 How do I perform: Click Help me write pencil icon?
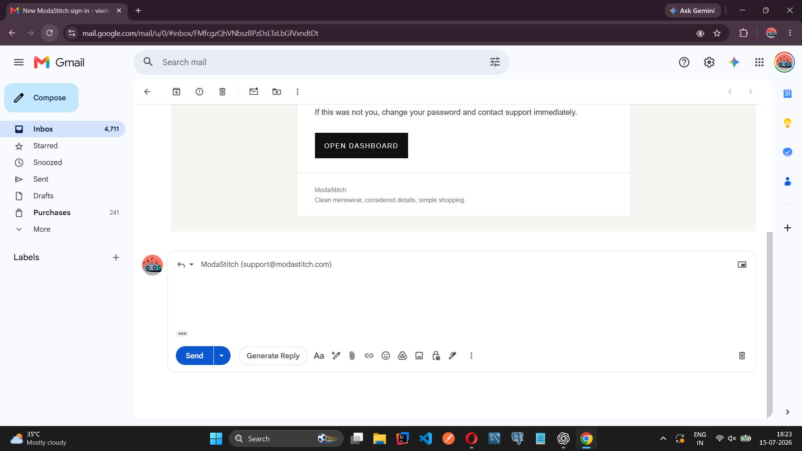(336, 356)
